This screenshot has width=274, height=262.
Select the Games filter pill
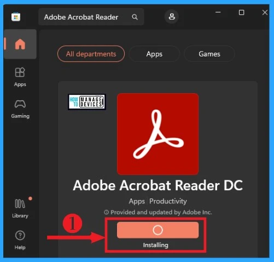(209, 54)
